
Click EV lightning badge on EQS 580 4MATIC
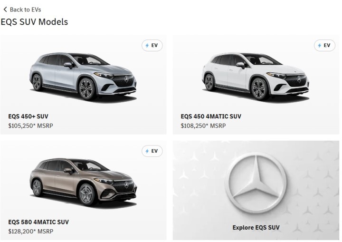[x=152, y=151]
